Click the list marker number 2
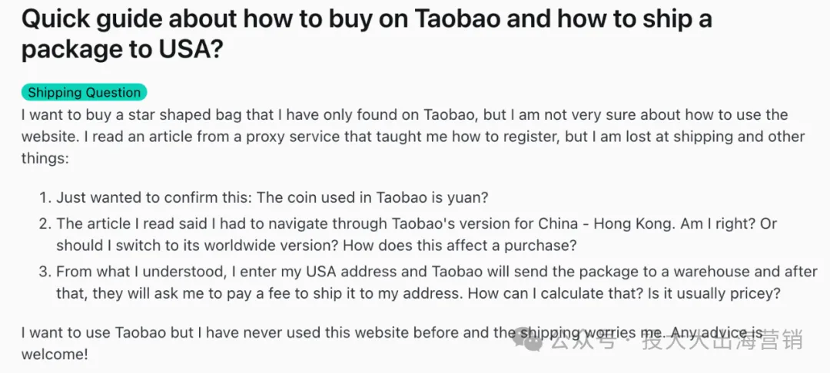Image resolution: width=830 pixels, height=373 pixels. coord(45,223)
